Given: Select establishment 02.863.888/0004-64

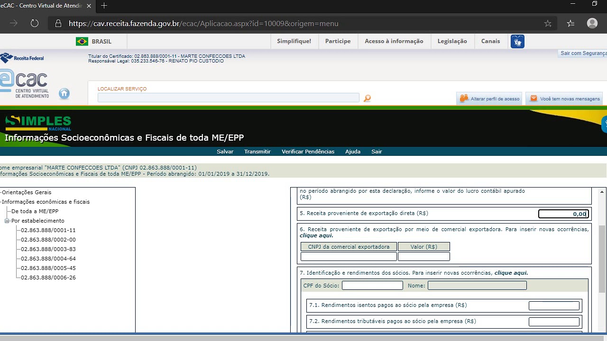Looking at the screenshot, I should coord(48,259).
